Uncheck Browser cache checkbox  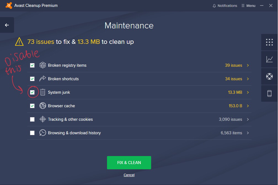coord(32,106)
